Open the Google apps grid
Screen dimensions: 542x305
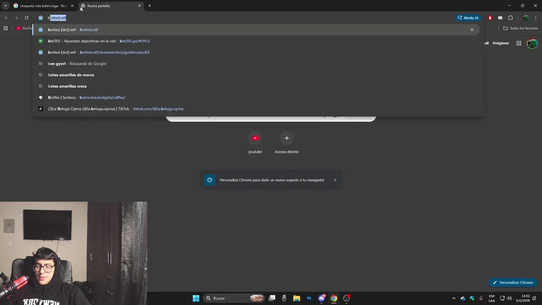(519, 43)
